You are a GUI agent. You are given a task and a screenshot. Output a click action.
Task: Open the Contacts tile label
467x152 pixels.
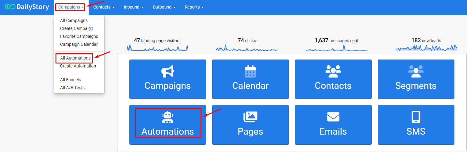[x=333, y=86]
